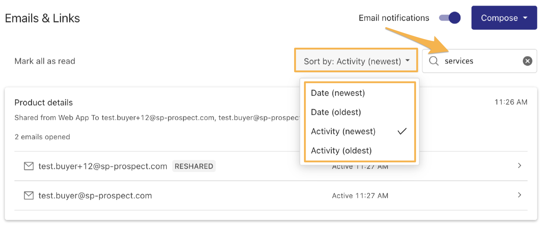
Task: Click Mark all as read
Action: click(45, 61)
